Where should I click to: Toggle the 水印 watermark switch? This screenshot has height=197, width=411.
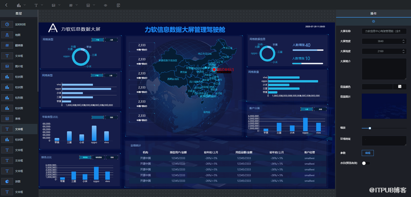366,163
